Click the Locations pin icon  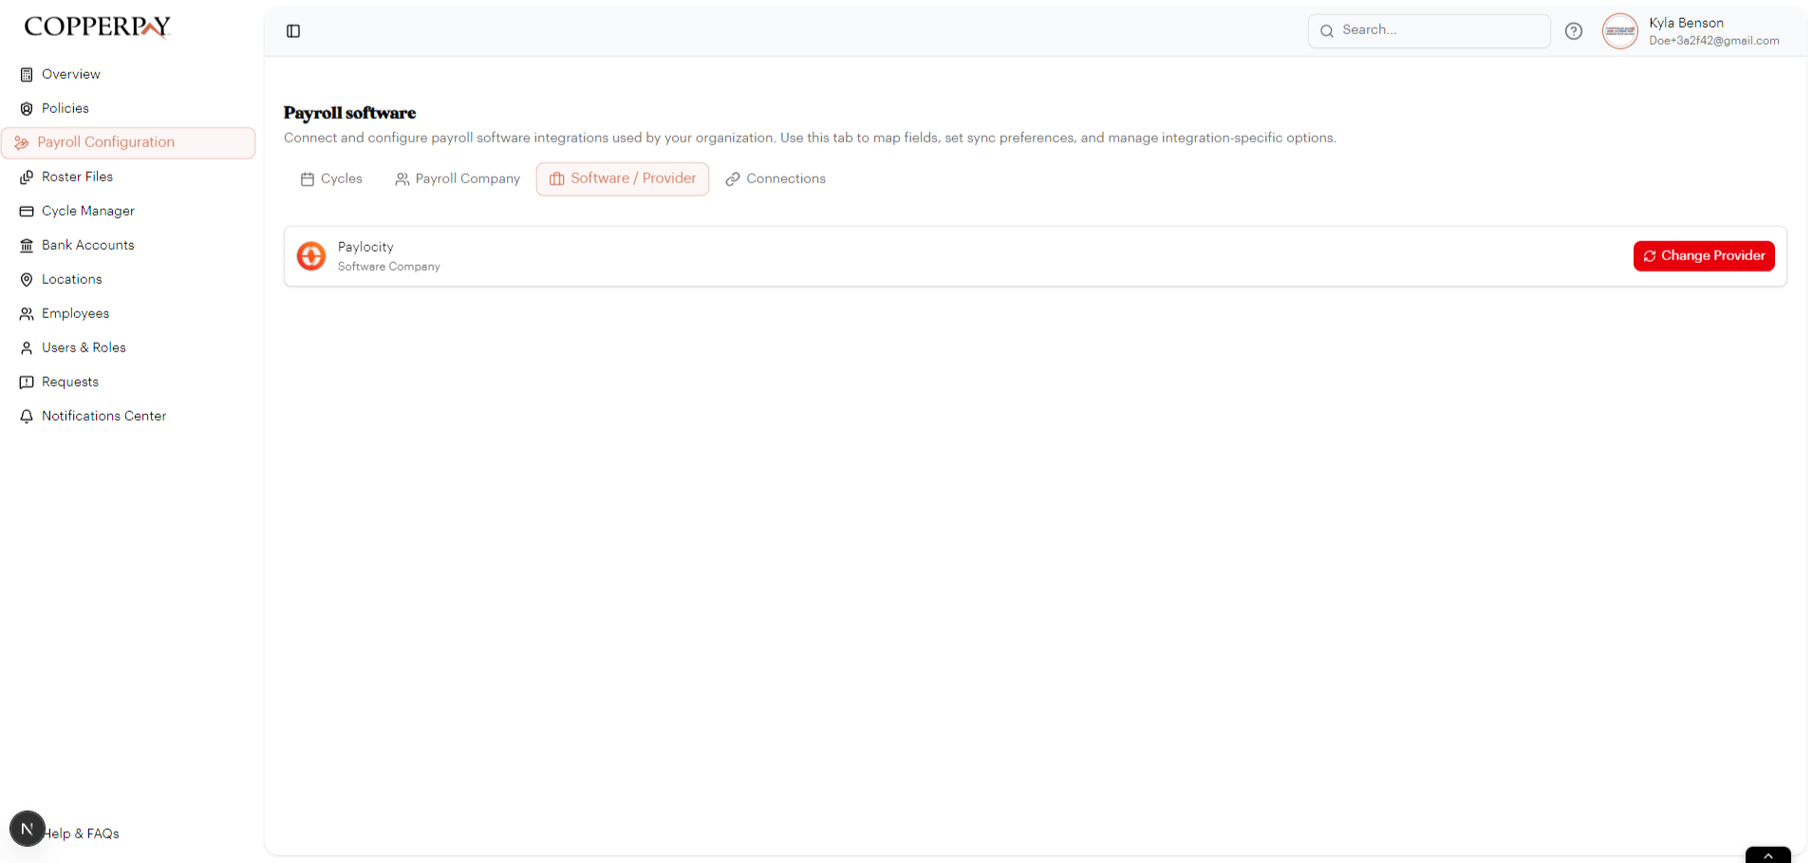(x=27, y=279)
